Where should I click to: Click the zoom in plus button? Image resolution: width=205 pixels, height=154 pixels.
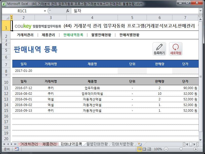coord(196,149)
